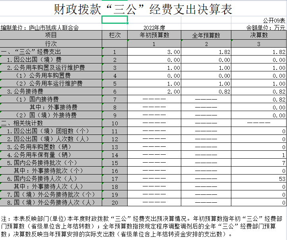This screenshot has width=287, height=240.
Task: Click the 公开09表 label
Action: [x=274, y=20]
